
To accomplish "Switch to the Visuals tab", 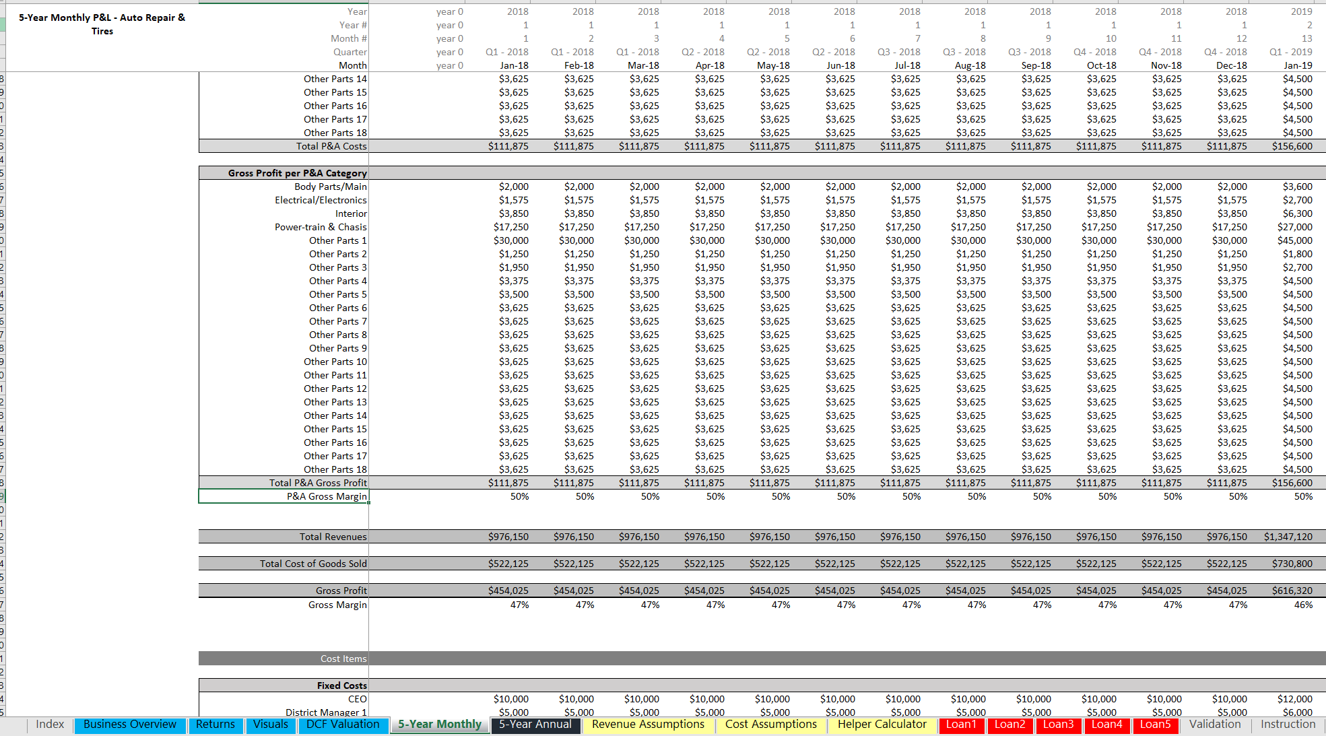I will tap(271, 725).
